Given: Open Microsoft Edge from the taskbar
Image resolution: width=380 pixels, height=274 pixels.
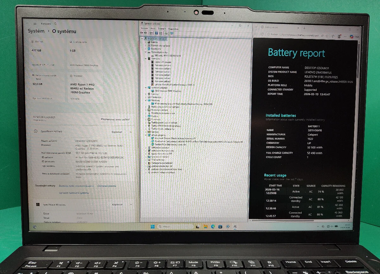Looking at the screenshot, I should pos(213,226).
